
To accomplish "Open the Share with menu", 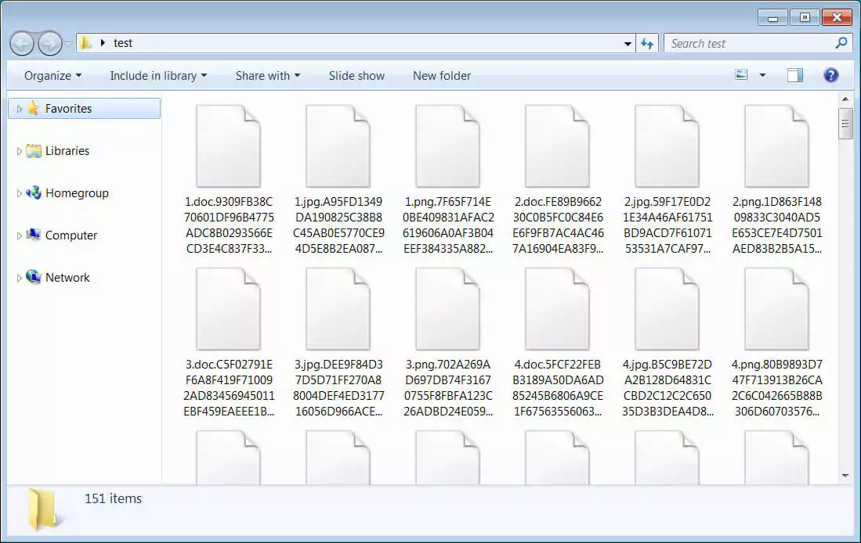I will (268, 76).
